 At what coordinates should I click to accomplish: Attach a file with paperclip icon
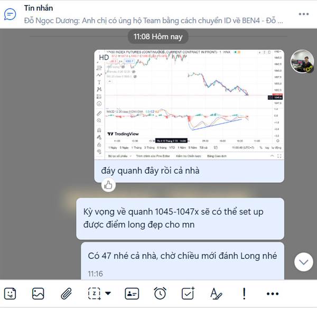point(67,294)
